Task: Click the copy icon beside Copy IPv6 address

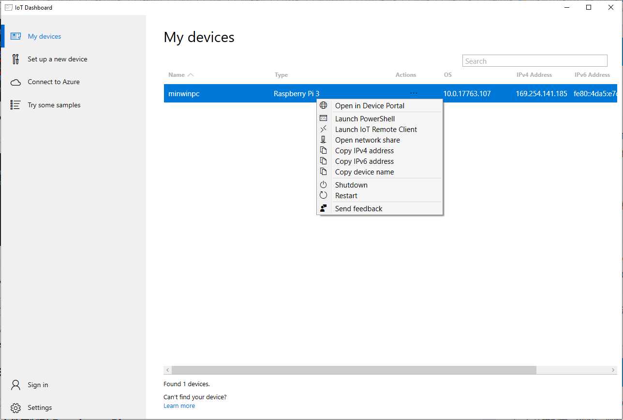Action: pos(324,161)
